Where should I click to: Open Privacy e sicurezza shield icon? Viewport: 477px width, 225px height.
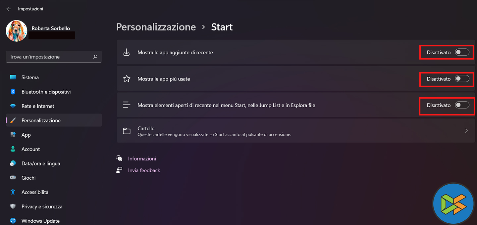click(x=13, y=206)
